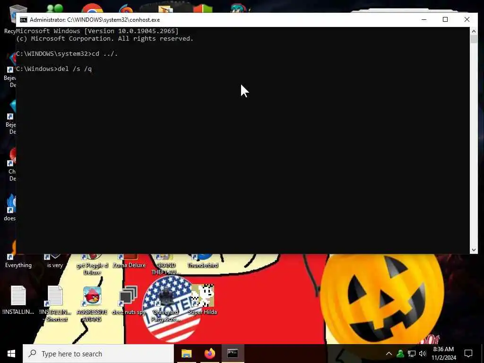Click the volume speaker tray icon
Viewport: 484px width, 363px height.
(x=423, y=354)
